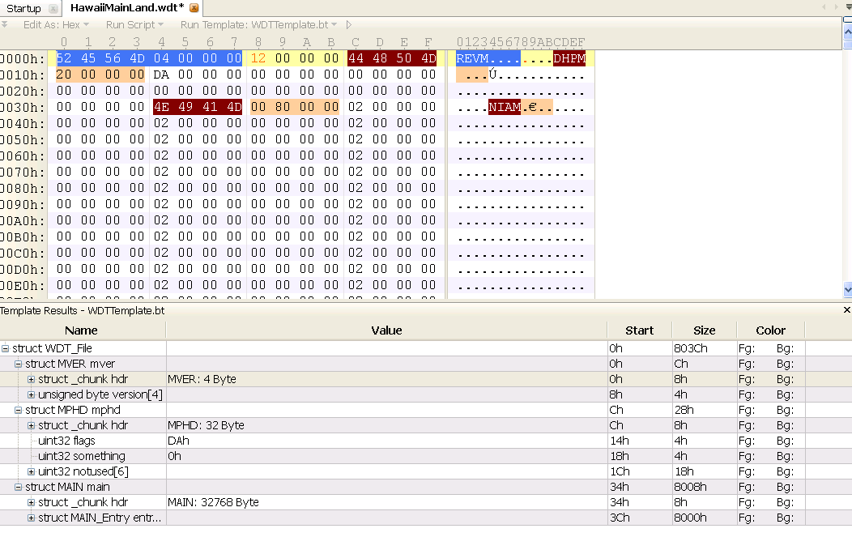Open the Edit As: Hex dropdown

click(x=56, y=25)
